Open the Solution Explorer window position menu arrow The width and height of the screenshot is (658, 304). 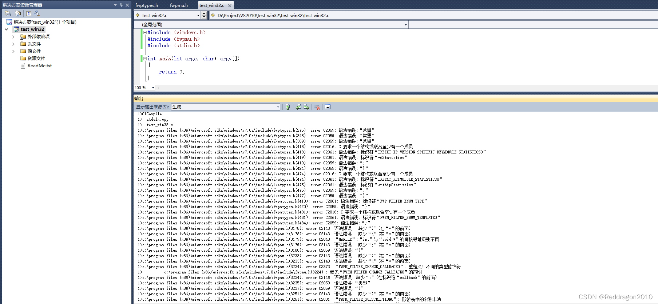pos(115,5)
